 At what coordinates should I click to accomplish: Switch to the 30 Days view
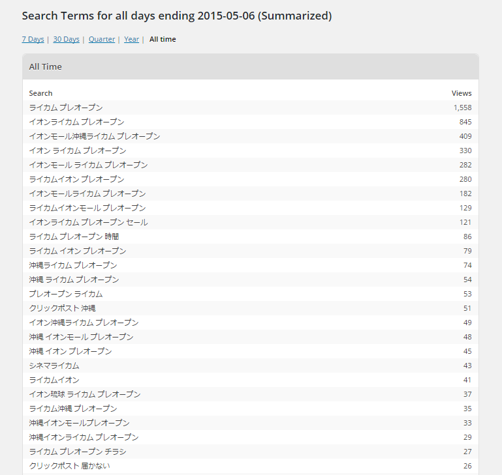point(67,39)
